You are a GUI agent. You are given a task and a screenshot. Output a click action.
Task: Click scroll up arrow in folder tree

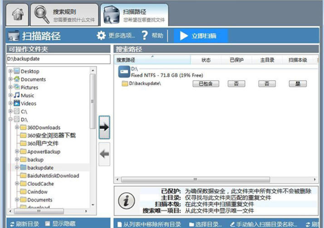pos(93,70)
